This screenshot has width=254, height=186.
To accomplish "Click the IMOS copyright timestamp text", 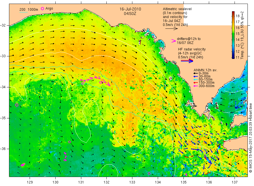I will pyautogui.click(x=250, y=138).
